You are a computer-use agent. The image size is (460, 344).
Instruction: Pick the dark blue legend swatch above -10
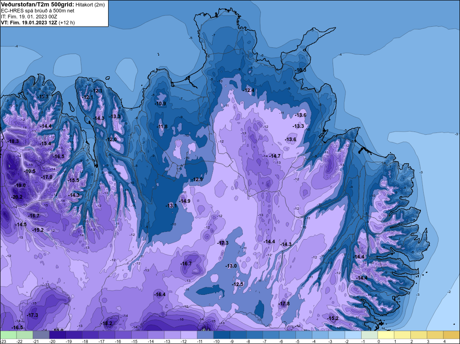click(x=222, y=335)
